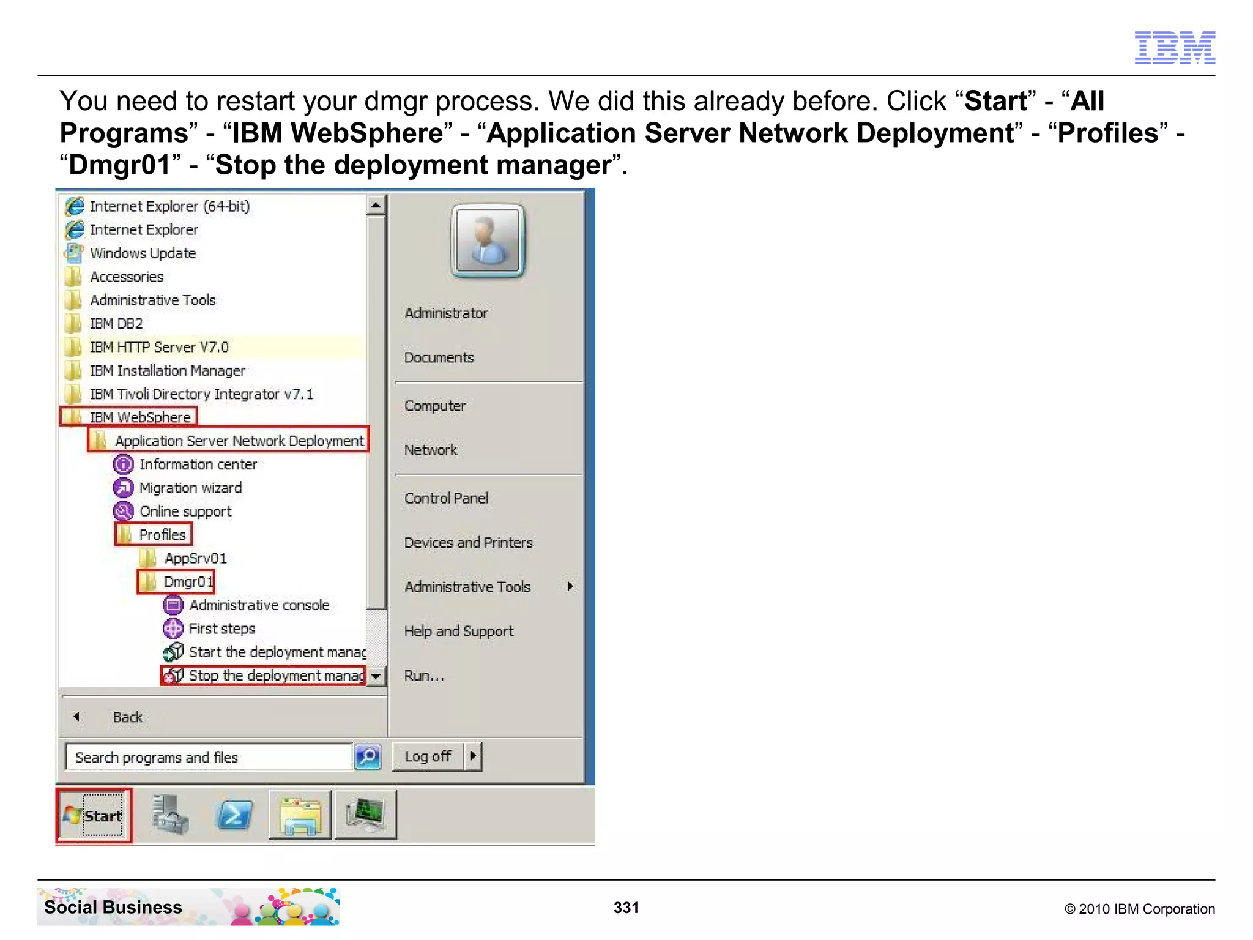Click the programs list scroll down arrow
The image size is (1253, 940).
(376, 676)
